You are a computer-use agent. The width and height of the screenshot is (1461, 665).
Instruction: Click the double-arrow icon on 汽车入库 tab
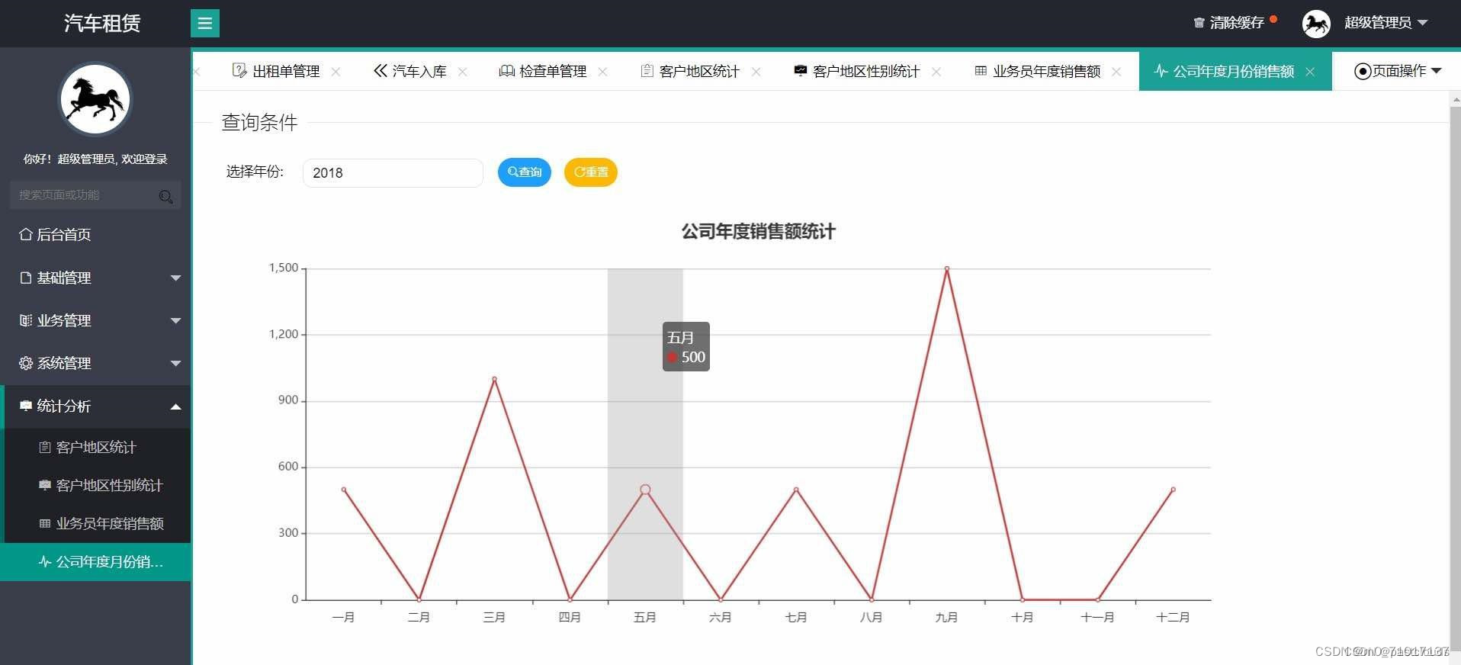tap(381, 71)
